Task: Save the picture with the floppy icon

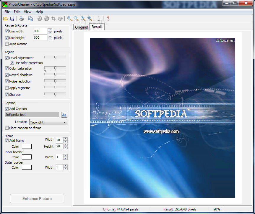Action: tap(12, 19)
